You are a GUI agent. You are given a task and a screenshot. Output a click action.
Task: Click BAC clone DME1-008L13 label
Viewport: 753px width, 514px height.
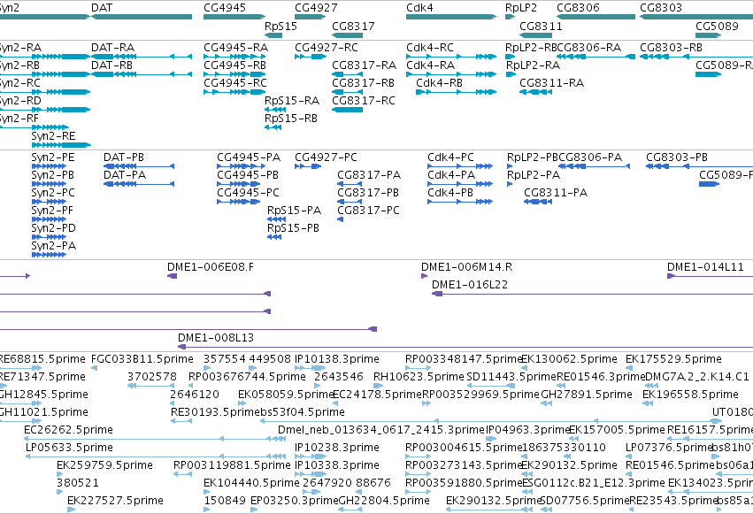[x=216, y=337]
